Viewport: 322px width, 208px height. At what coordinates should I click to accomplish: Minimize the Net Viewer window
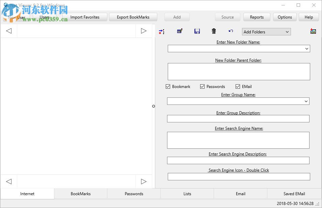click(x=283, y=5)
